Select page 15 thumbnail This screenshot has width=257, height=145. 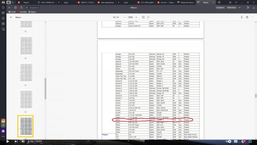click(25, 99)
